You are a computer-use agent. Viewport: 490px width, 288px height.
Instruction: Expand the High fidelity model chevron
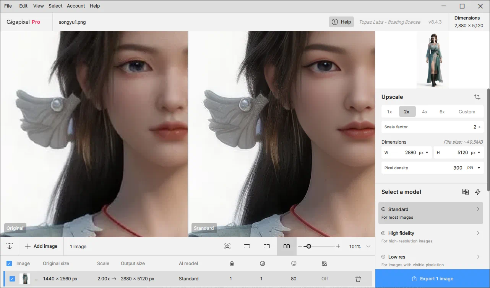[x=478, y=233]
